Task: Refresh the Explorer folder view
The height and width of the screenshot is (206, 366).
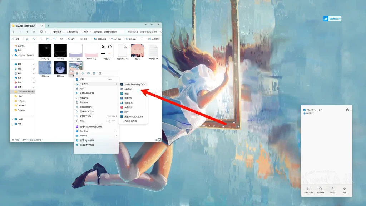Action: 34,32
